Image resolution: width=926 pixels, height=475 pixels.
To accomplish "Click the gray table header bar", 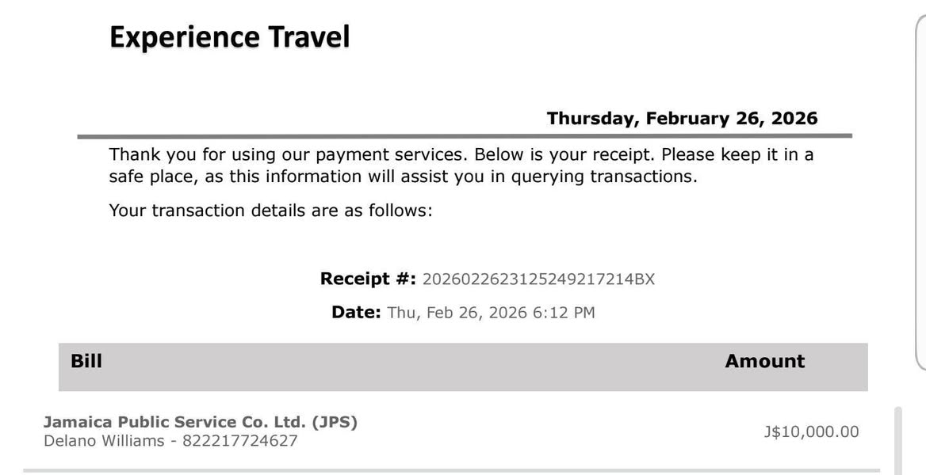I will [463, 367].
